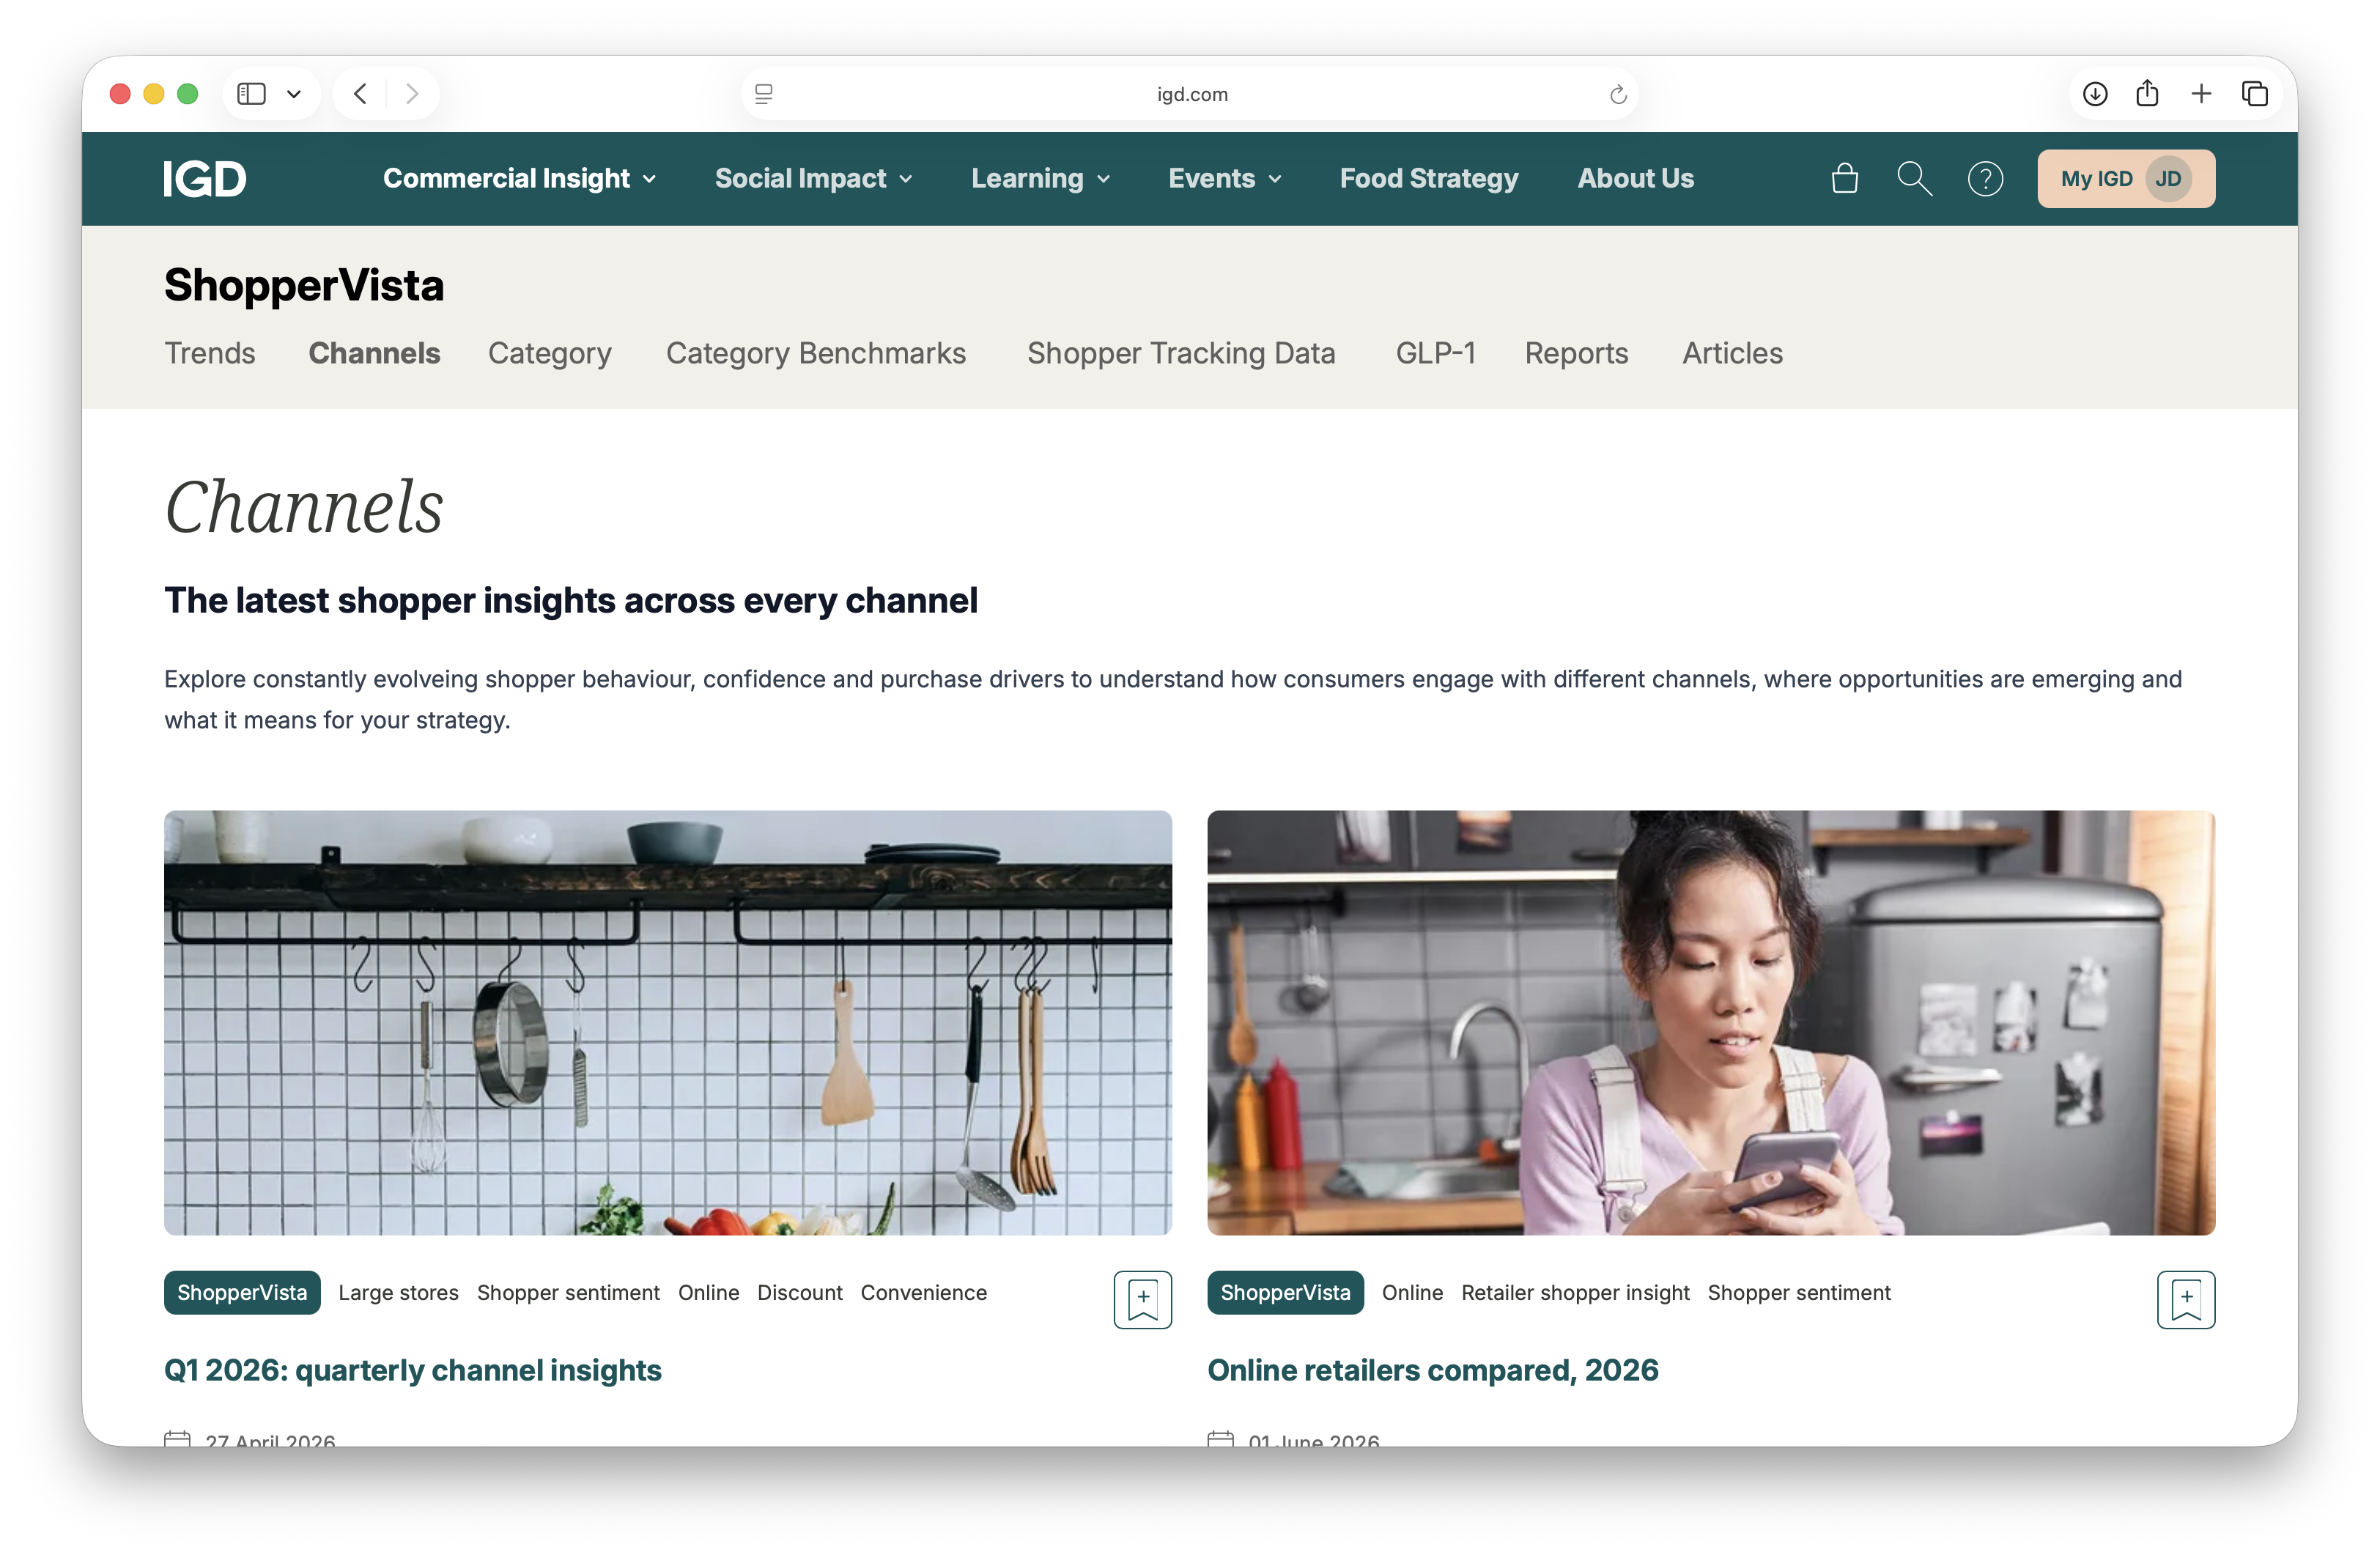The image size is (2380, 1555).
Task: Open the Q1 2026: quarterly channel insights link
Action: click(x=413, y=1370)
